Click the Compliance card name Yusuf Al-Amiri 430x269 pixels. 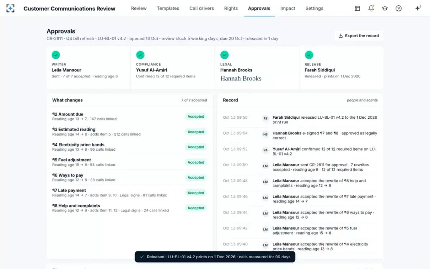click(152, 70)
